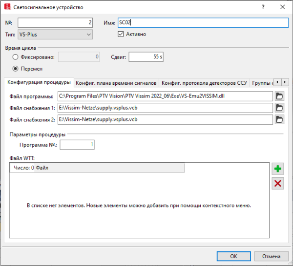Select the Фиксировано radio button
Image resolution: width=293 pixels, height=266 pixels.
16,57
